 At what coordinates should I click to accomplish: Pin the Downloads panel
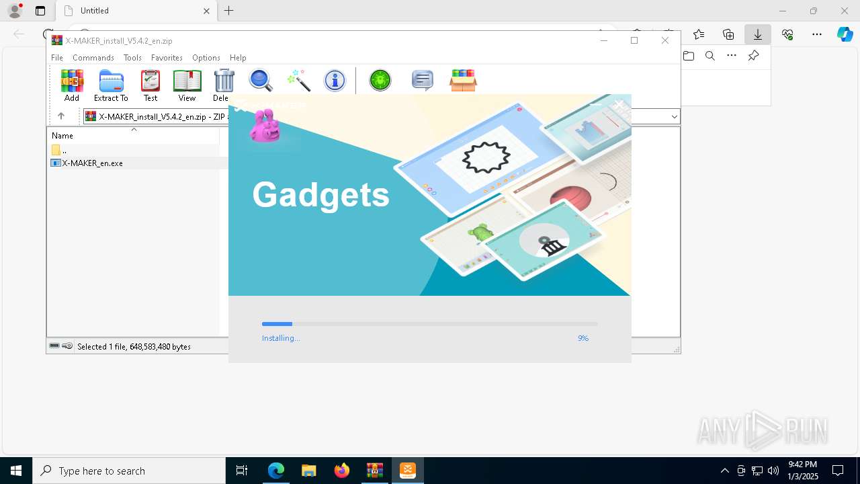coord(754,56)
